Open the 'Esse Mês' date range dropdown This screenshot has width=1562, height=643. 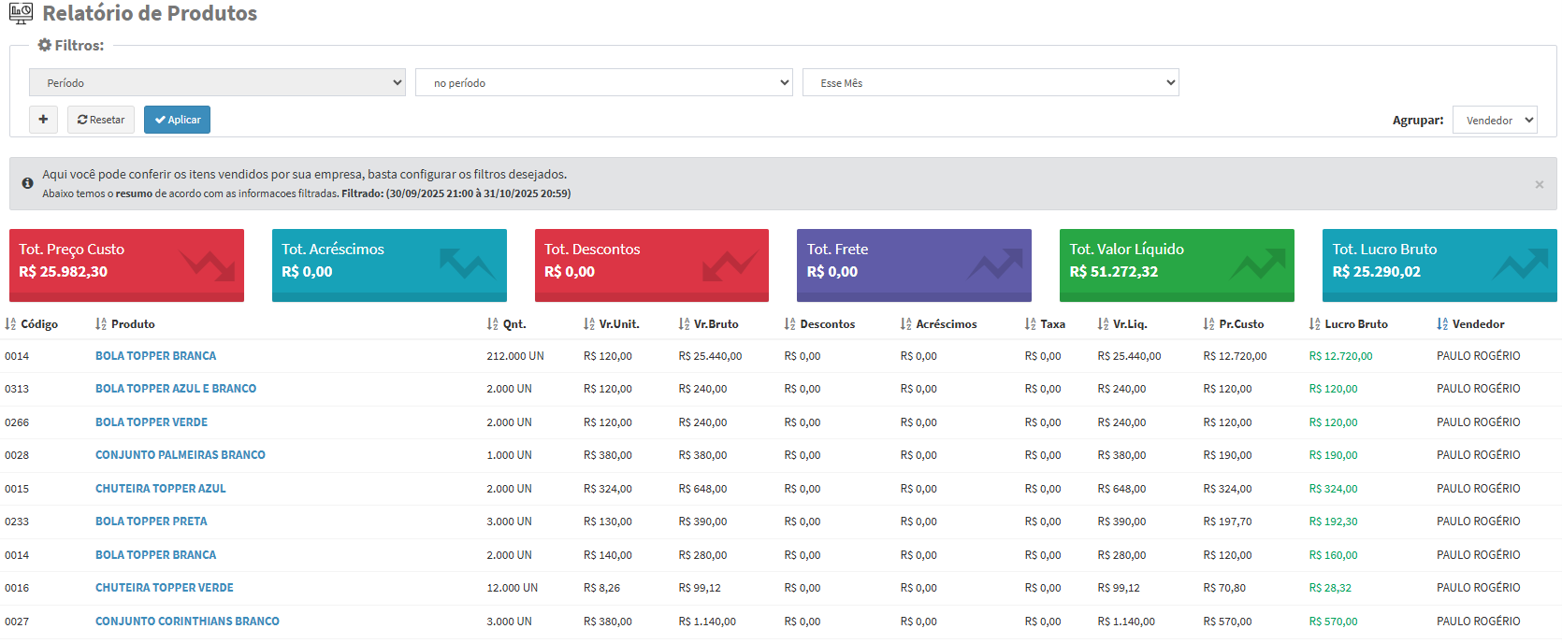click(x=990, y=82)
